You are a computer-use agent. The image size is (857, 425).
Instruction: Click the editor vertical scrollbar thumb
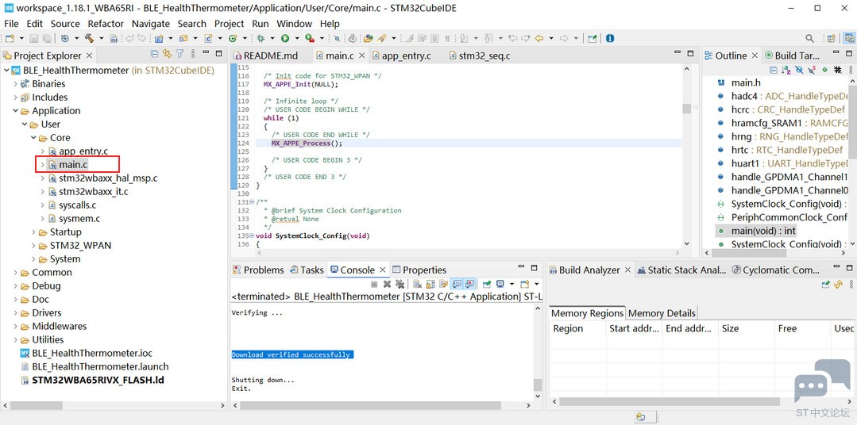[x=686, y=108]
